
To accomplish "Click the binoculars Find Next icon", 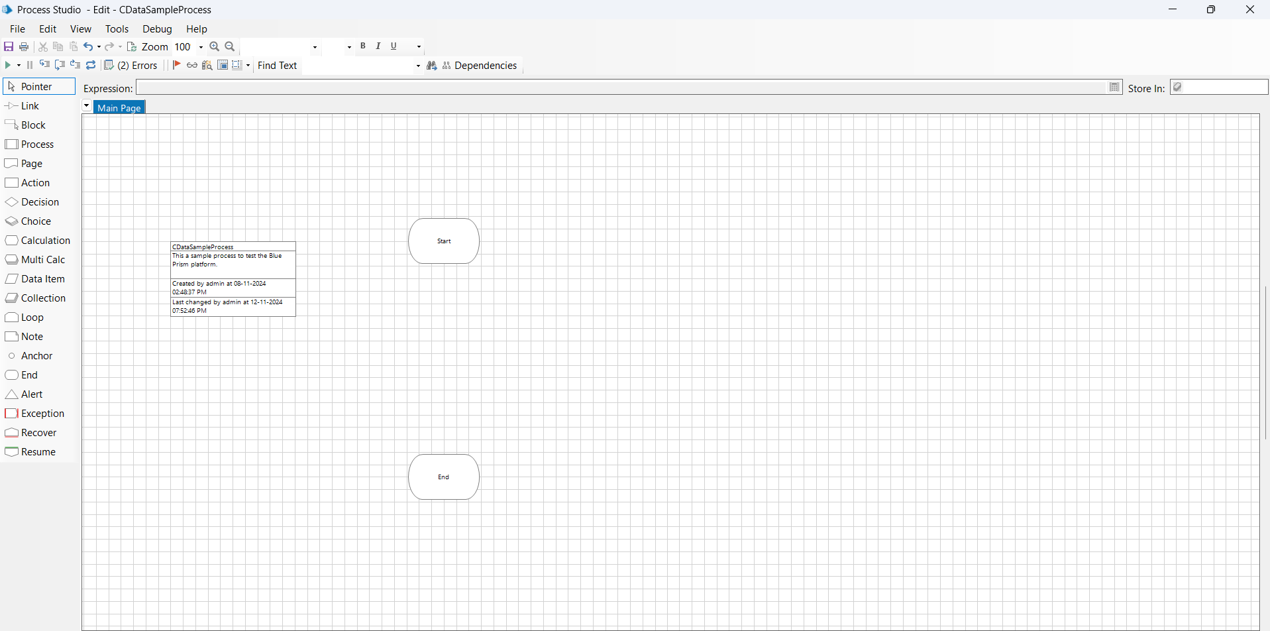I will coord(432,65).
